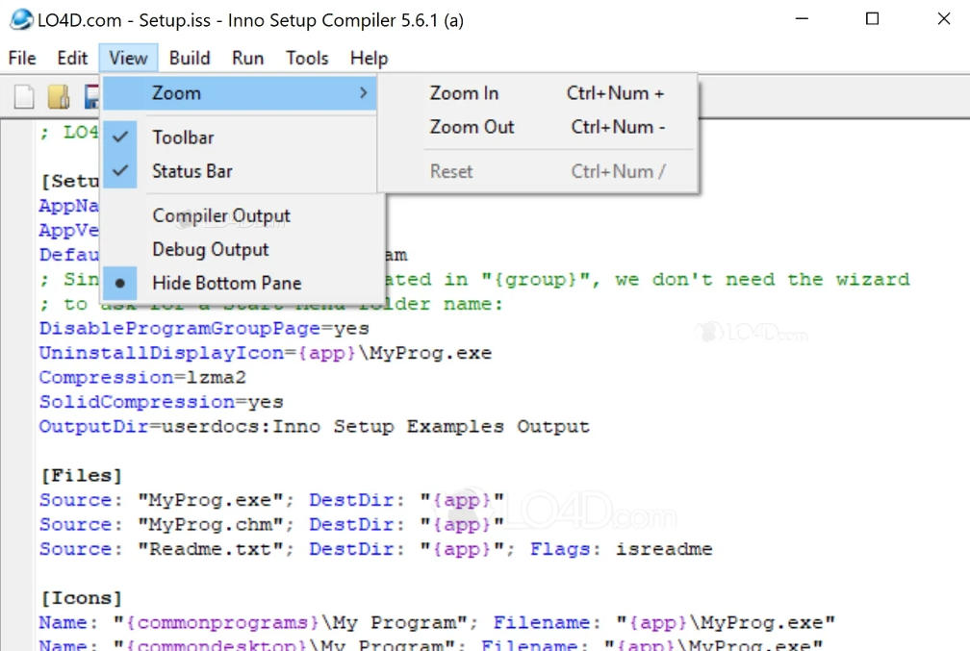Uncheck the Status Bar menu option
The height and width of the screenshot is (651, 970).
pyautogui.click(x=191, y=171)
